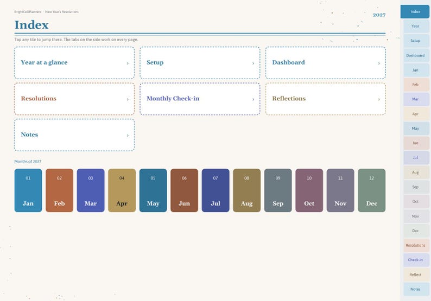Switch to the Dec side tab
The height and width of the screenshot is (301, 431).
coord(416,230)
